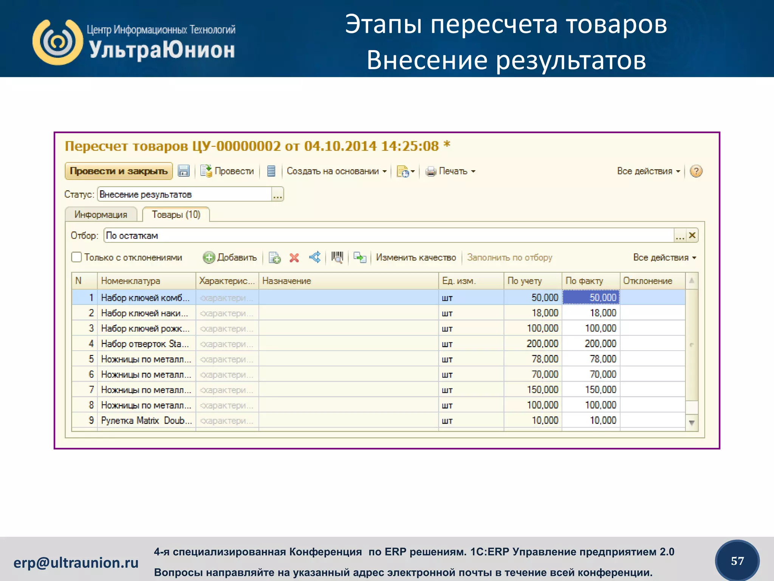Click the scrollbar up arrow
The width and height of the screenshot is (774, 581).
click(x=692, y=281)
